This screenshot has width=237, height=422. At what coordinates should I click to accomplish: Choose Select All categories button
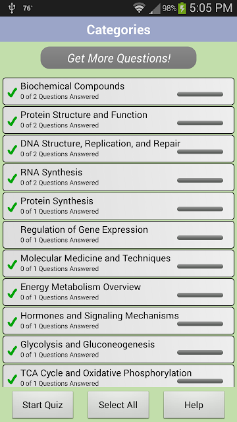coord(118,405)
